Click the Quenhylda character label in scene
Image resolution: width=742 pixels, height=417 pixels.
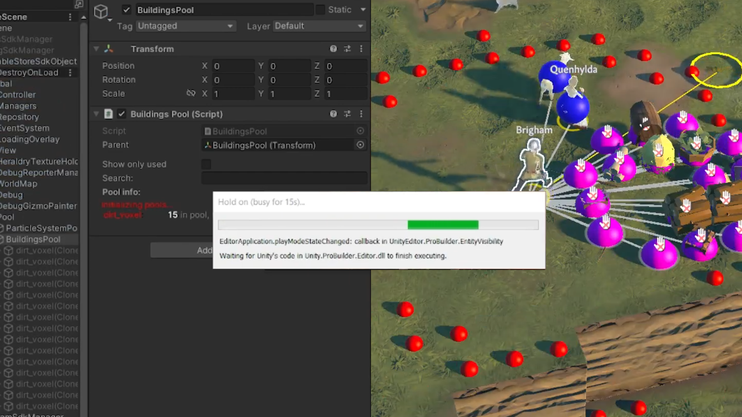click(574, 69)
